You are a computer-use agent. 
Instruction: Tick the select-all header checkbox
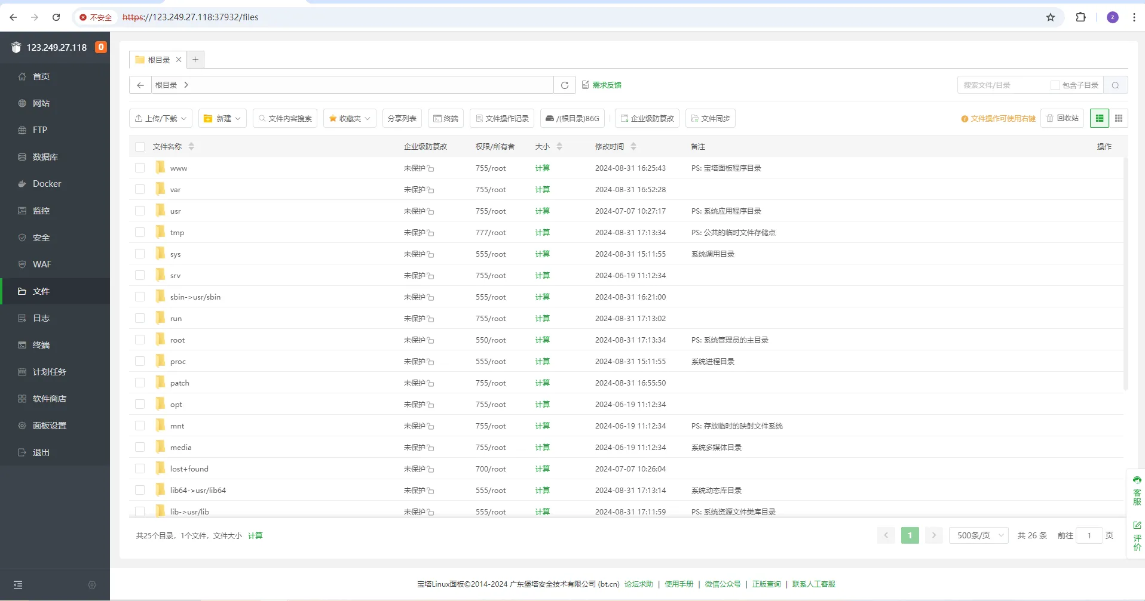140,146
